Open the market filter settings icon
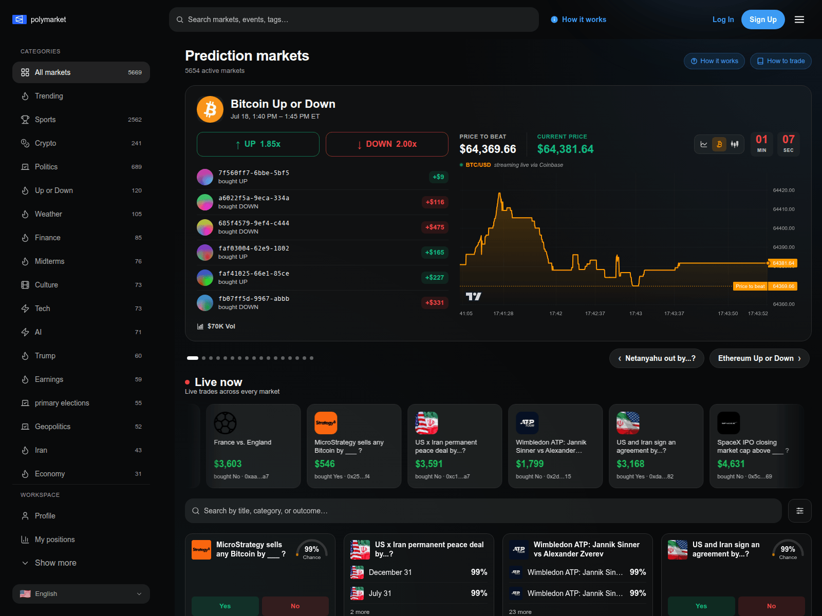 (800, 511)
